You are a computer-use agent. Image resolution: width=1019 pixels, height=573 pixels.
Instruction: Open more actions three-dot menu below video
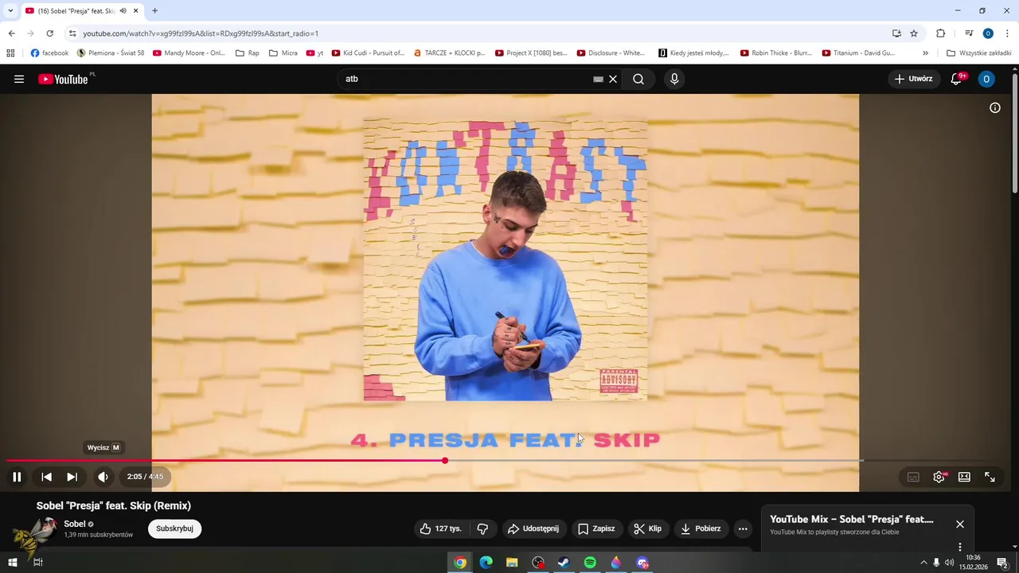(743, 528)
